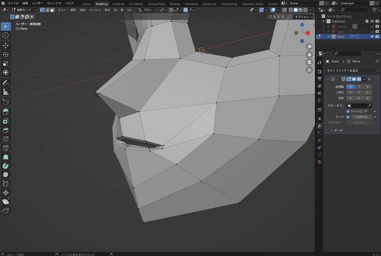The image size is (381, 256).
Task: Enable the 反転 Z axis button
Action: click(367, 98)
